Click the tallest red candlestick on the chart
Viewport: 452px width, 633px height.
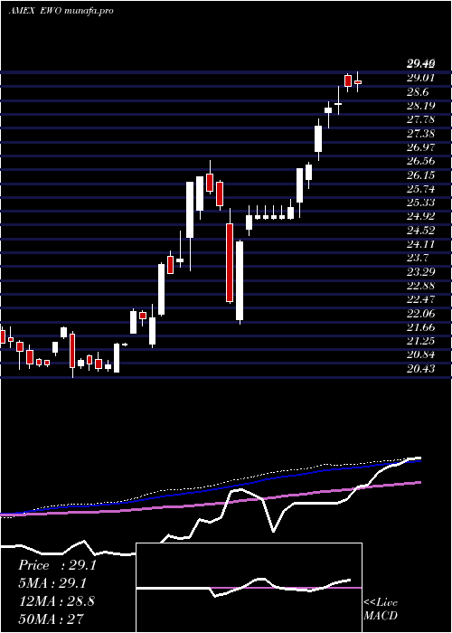click(230, 262)
